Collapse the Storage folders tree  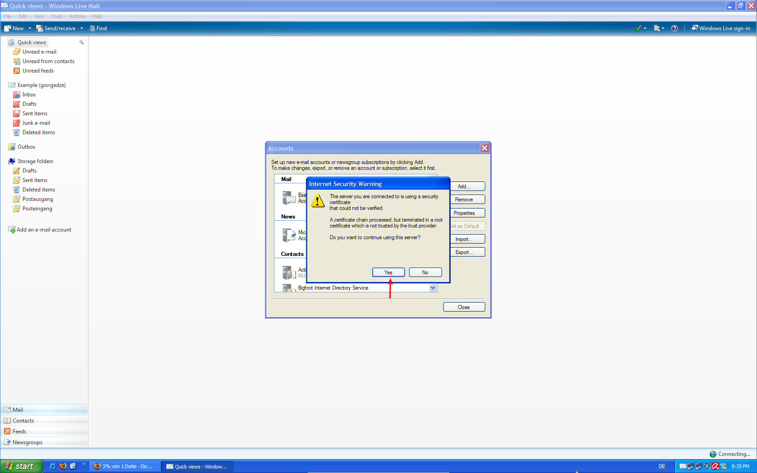(11, 161)
